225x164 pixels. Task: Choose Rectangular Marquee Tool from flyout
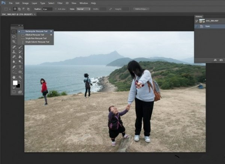(x=36, y=31)
